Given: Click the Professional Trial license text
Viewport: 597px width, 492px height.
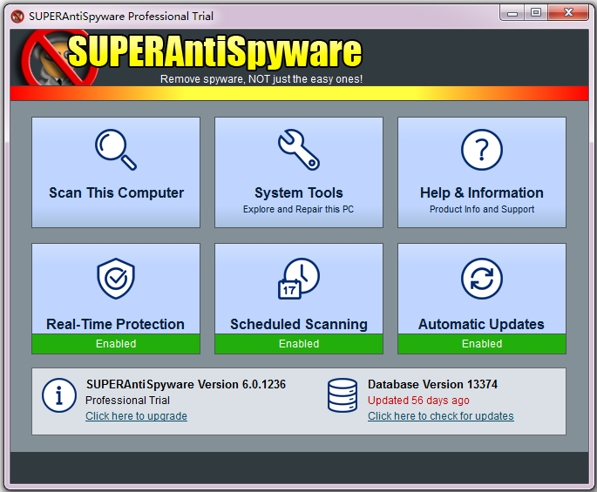Looking at the screenshot, I should pos(127,401).
